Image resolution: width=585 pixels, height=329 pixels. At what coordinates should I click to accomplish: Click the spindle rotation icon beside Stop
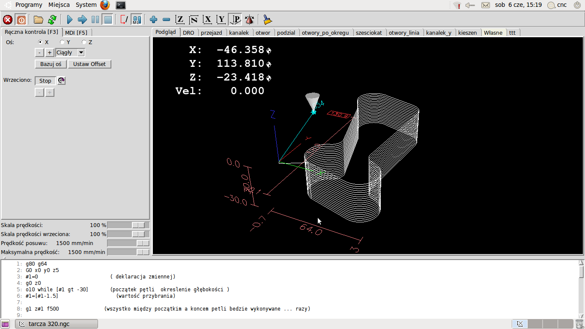tap(62, 81)
